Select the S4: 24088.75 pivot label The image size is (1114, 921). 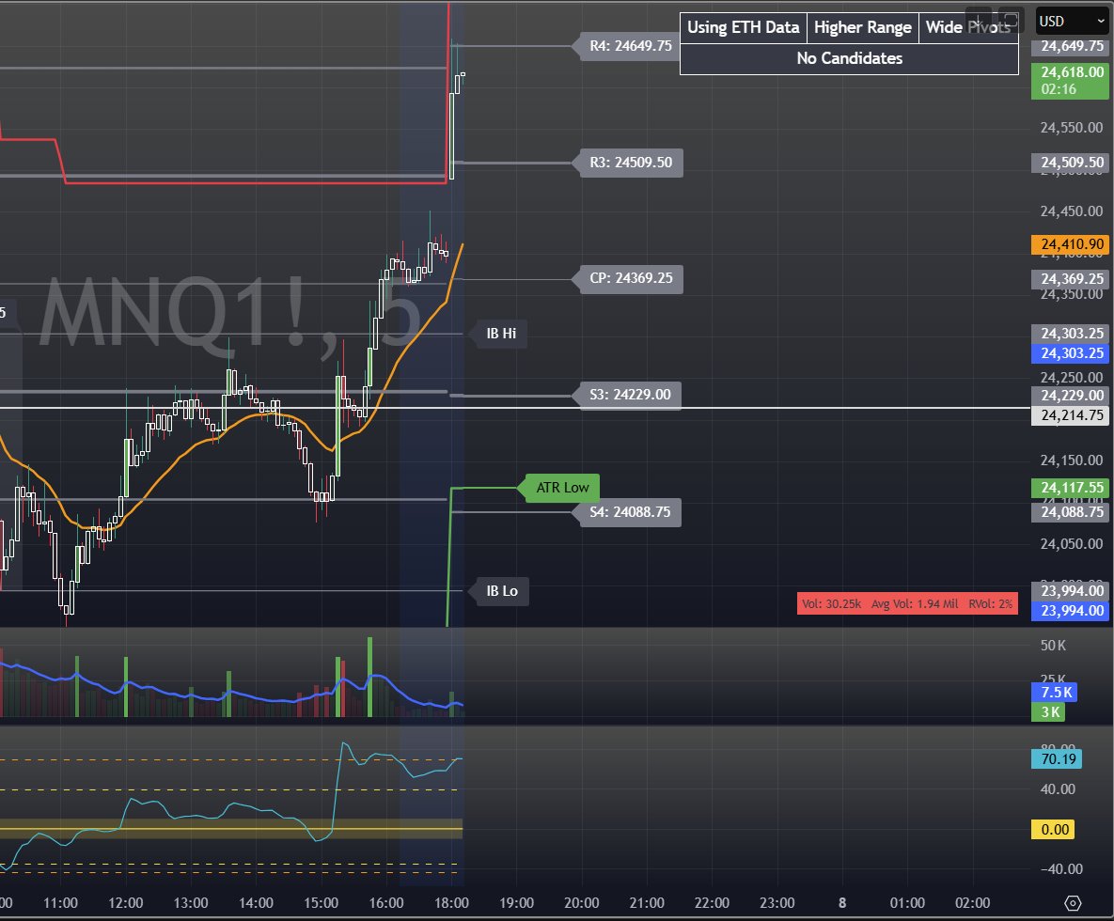(x=630, y=512)
